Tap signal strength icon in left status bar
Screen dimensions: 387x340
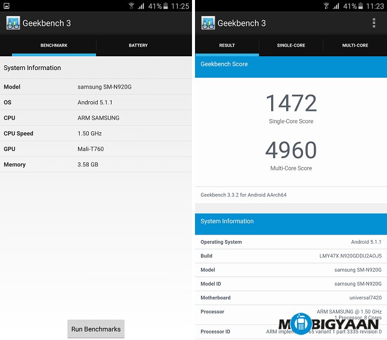[x=141, y=6]
